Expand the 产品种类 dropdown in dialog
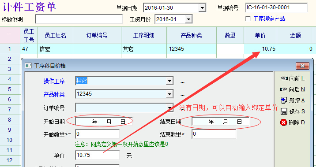The width and height of the screenshot is (316, 167). [169, 94]
